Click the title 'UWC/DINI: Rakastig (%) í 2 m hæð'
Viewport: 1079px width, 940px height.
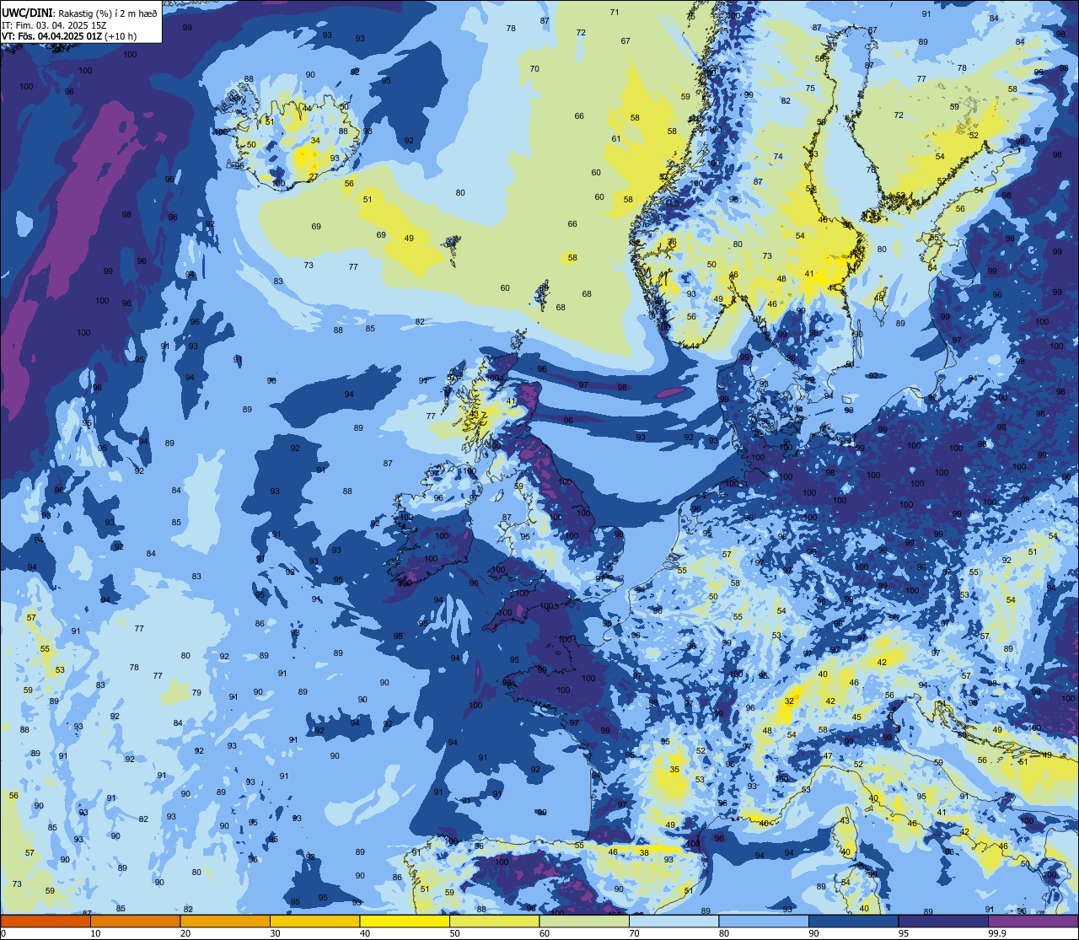point(79,13)
